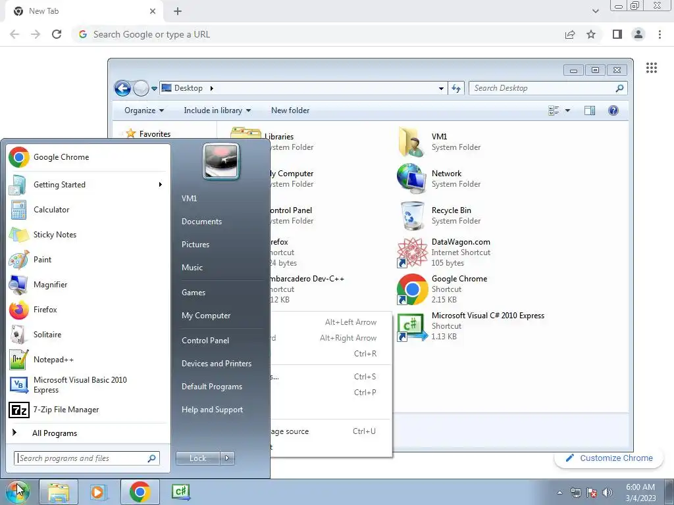Expand the Getting Started submenu arrow
The image size is (674, 505).
tap(161, 185)
